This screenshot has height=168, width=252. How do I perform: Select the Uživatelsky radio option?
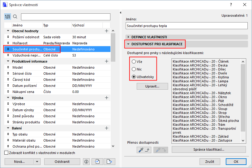134,77
